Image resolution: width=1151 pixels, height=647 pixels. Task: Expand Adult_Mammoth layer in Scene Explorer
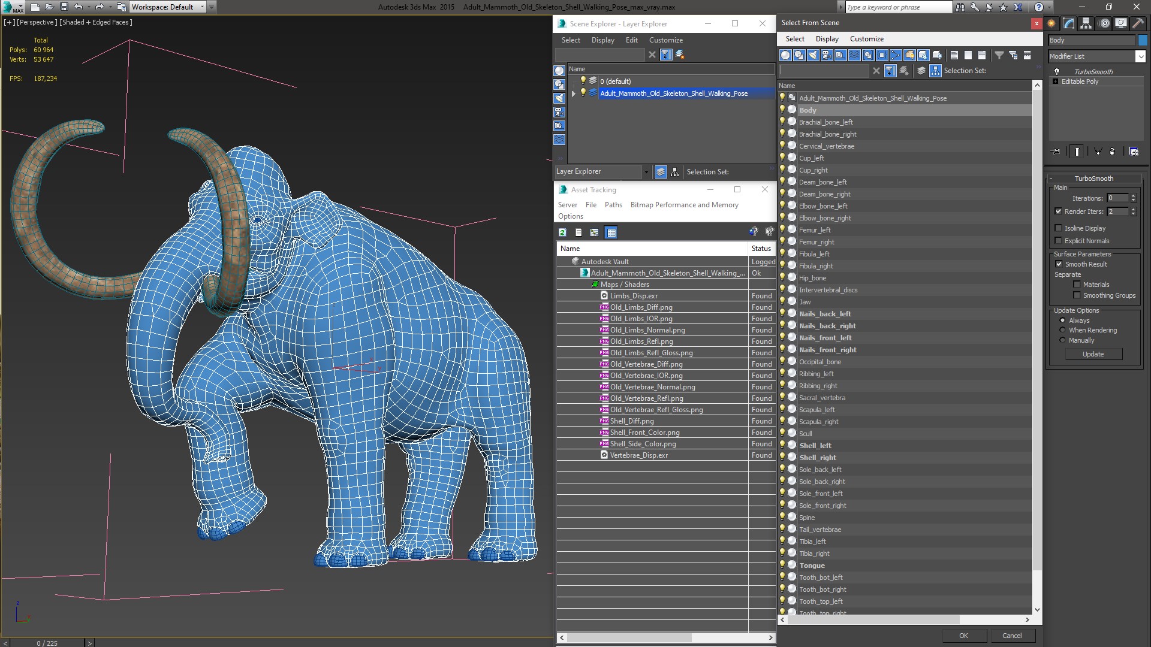574,93
